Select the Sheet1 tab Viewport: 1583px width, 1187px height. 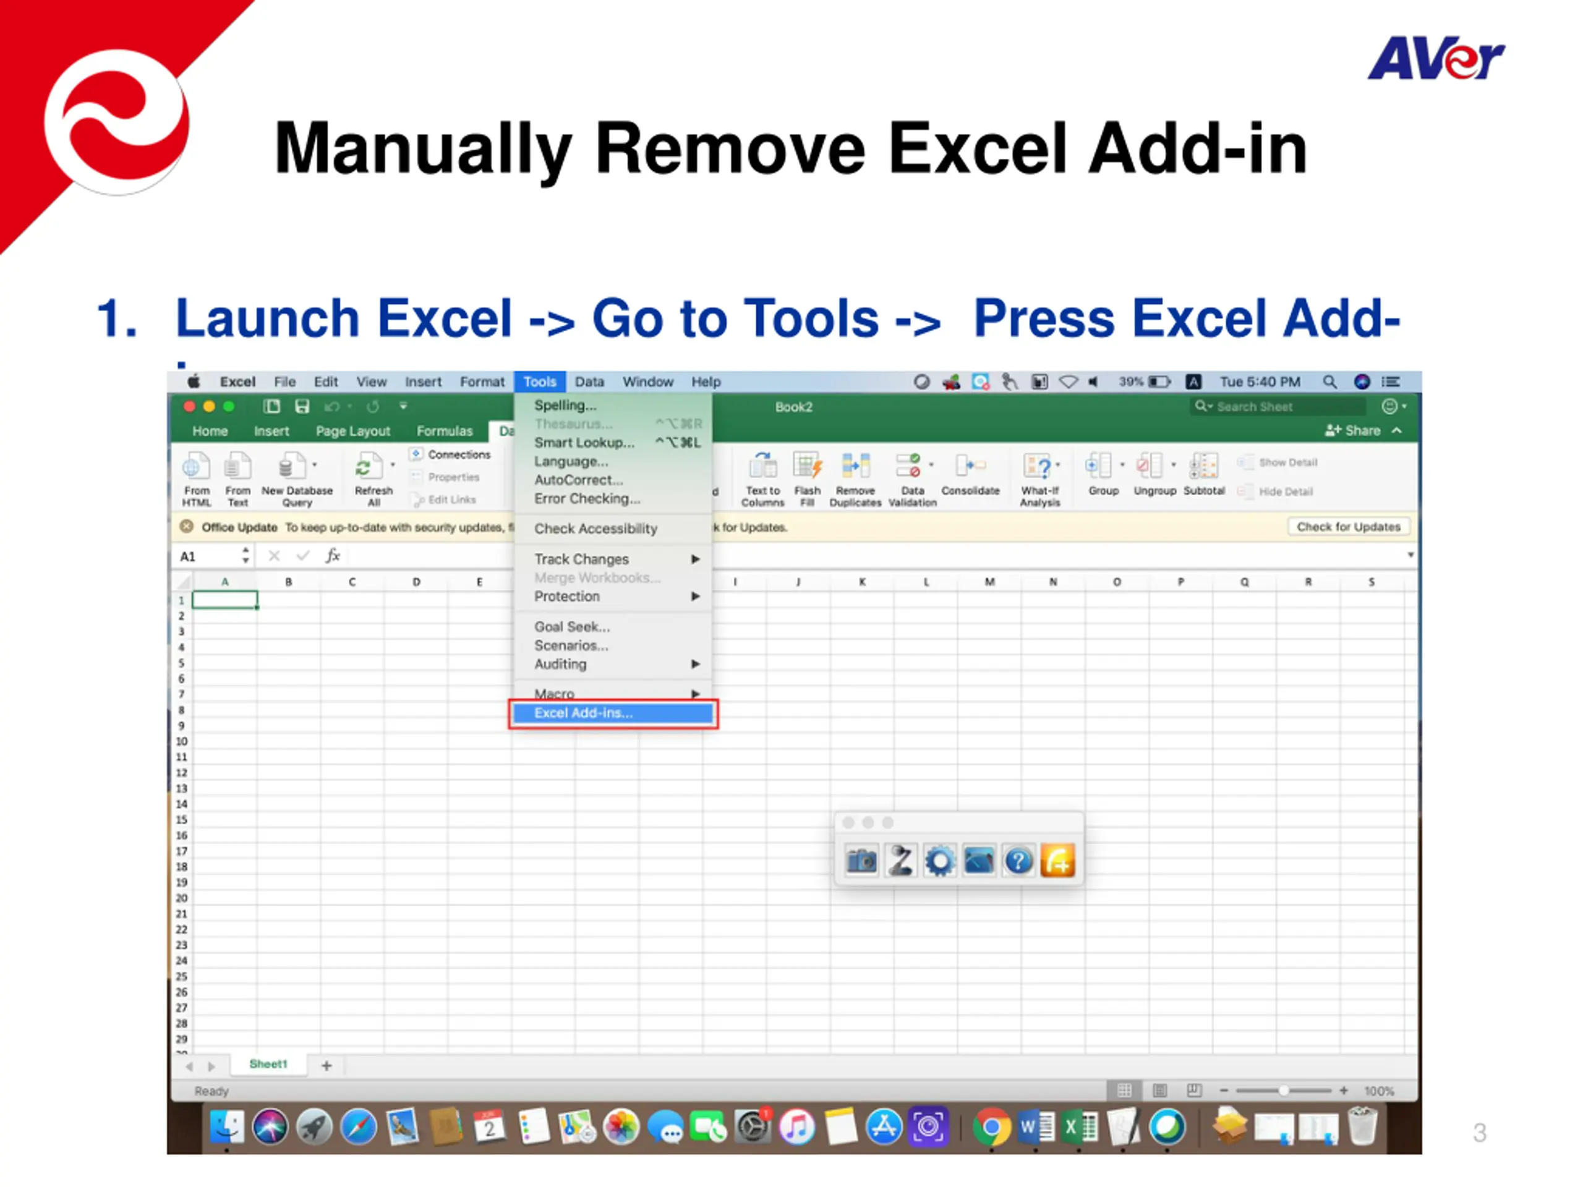point(268,1065)
